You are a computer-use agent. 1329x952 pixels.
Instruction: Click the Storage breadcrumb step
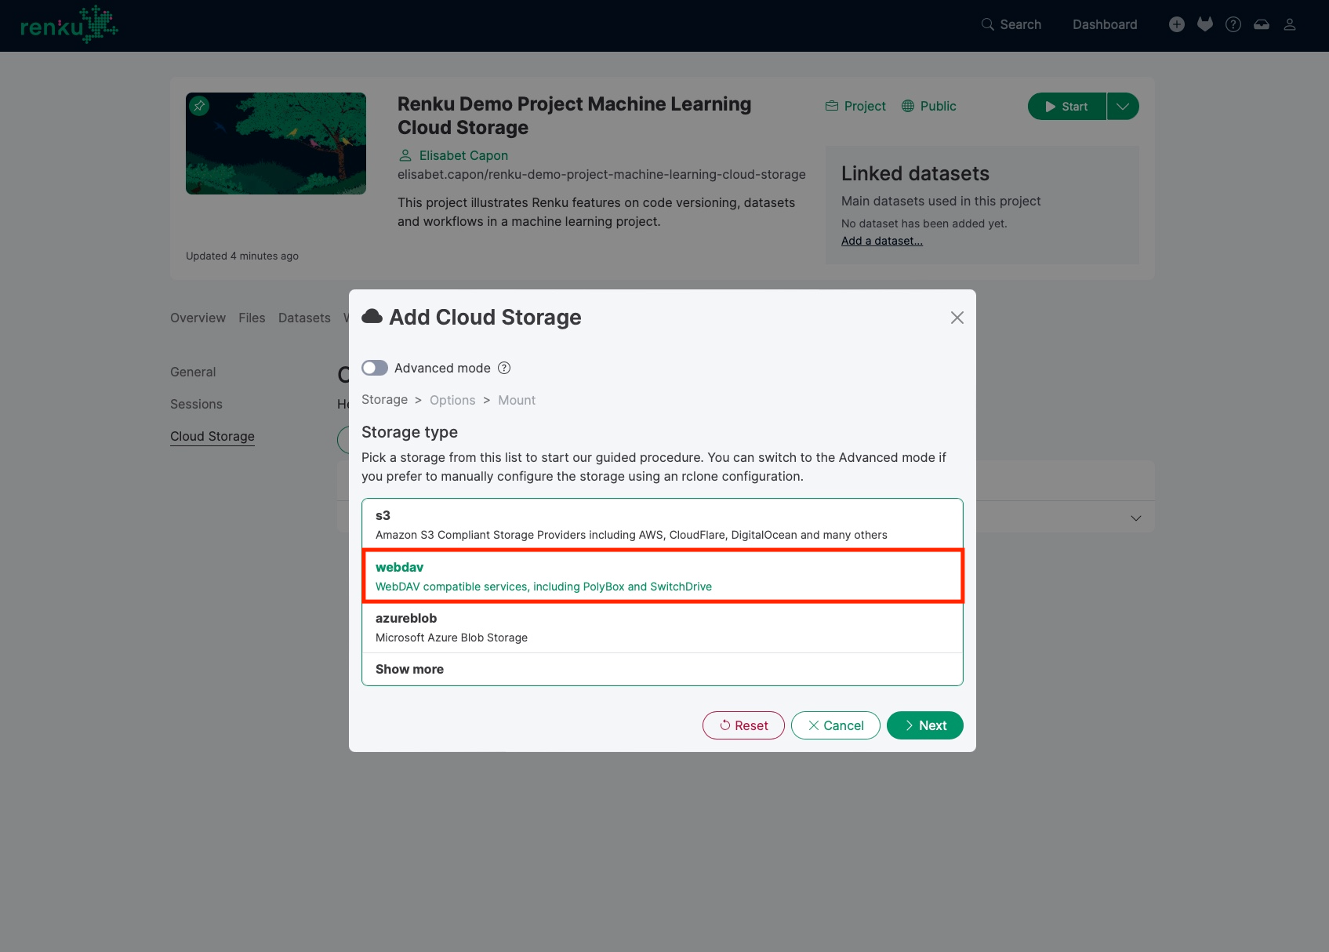[x=384, y=399]
